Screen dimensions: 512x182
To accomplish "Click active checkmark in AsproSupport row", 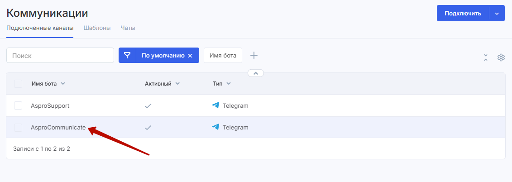I will 148,106.
